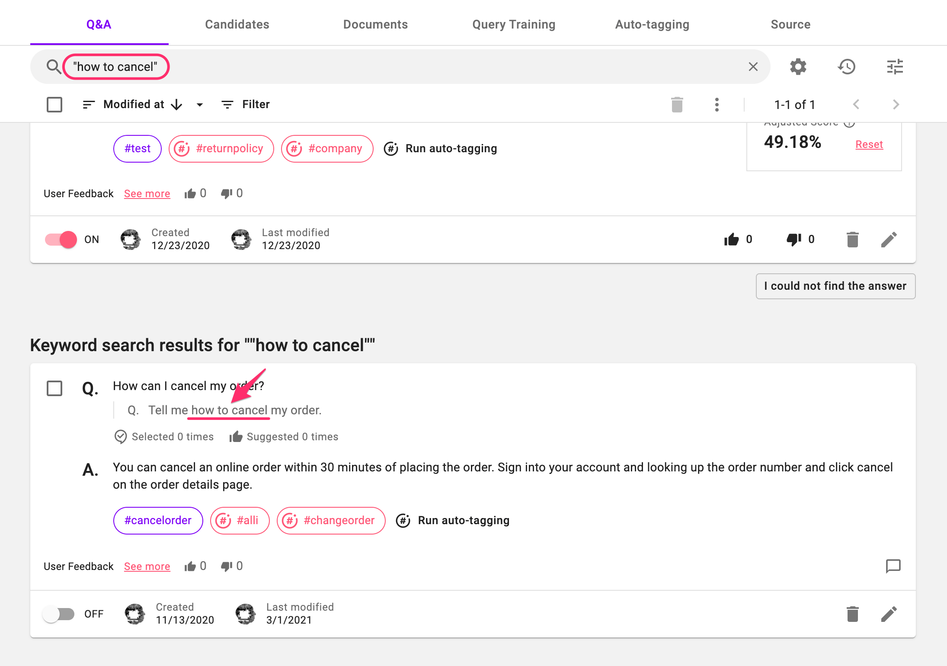Viewport: 947px width, 666px height.
Task: Click the toolbar trash delete icon
Action: pos(677,105)
